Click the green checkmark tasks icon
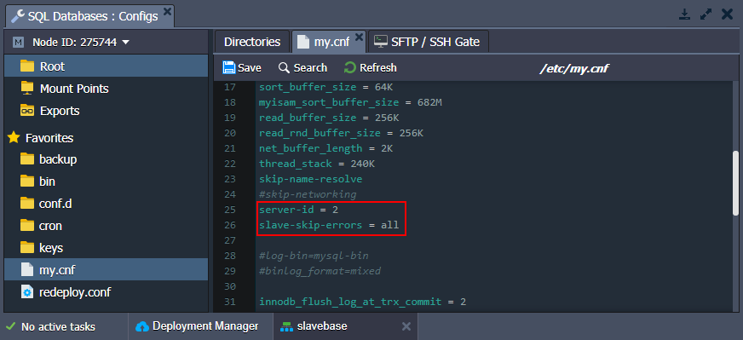 [11, 326]
